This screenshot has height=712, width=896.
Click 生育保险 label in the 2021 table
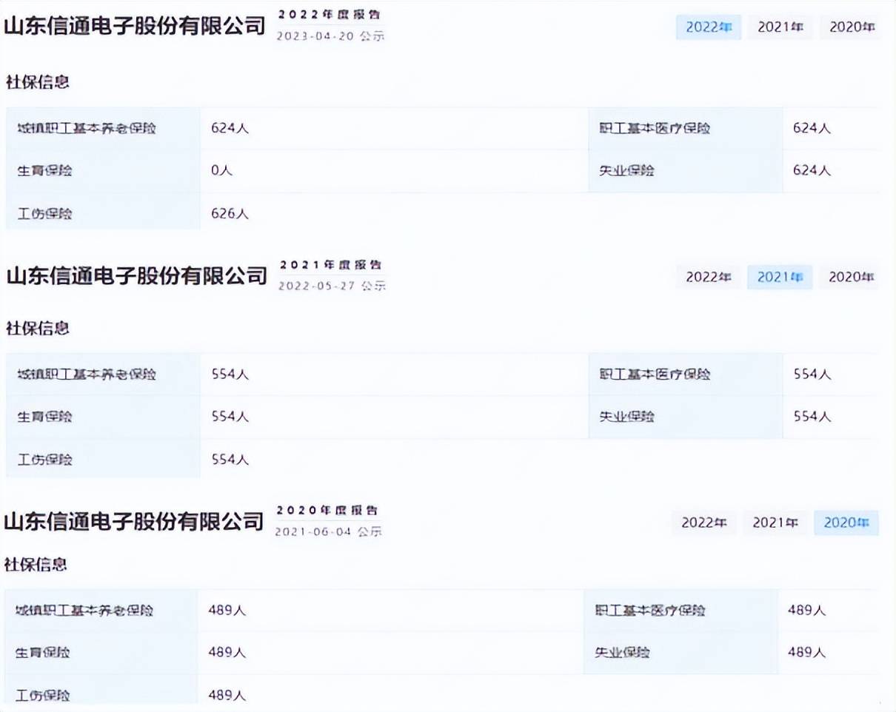45,417
